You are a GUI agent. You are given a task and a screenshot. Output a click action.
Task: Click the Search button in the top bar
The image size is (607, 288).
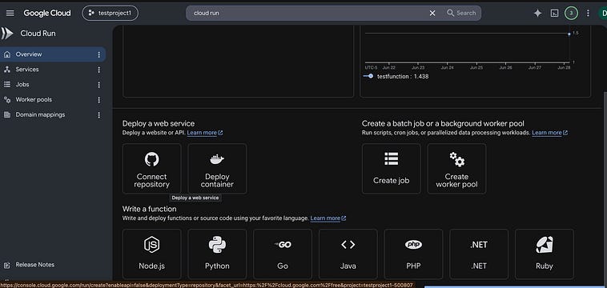click(461, 13)
